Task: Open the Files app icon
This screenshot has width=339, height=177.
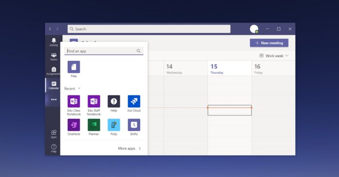Action: pos(74,67)
